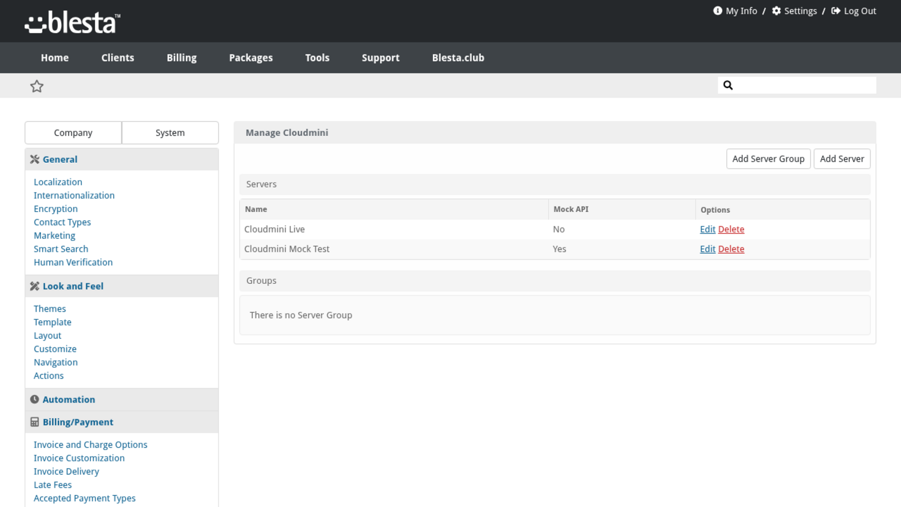Collapse the Look and Feel section heading
Viewport: 901px width, 507px height.
(122, 286)
